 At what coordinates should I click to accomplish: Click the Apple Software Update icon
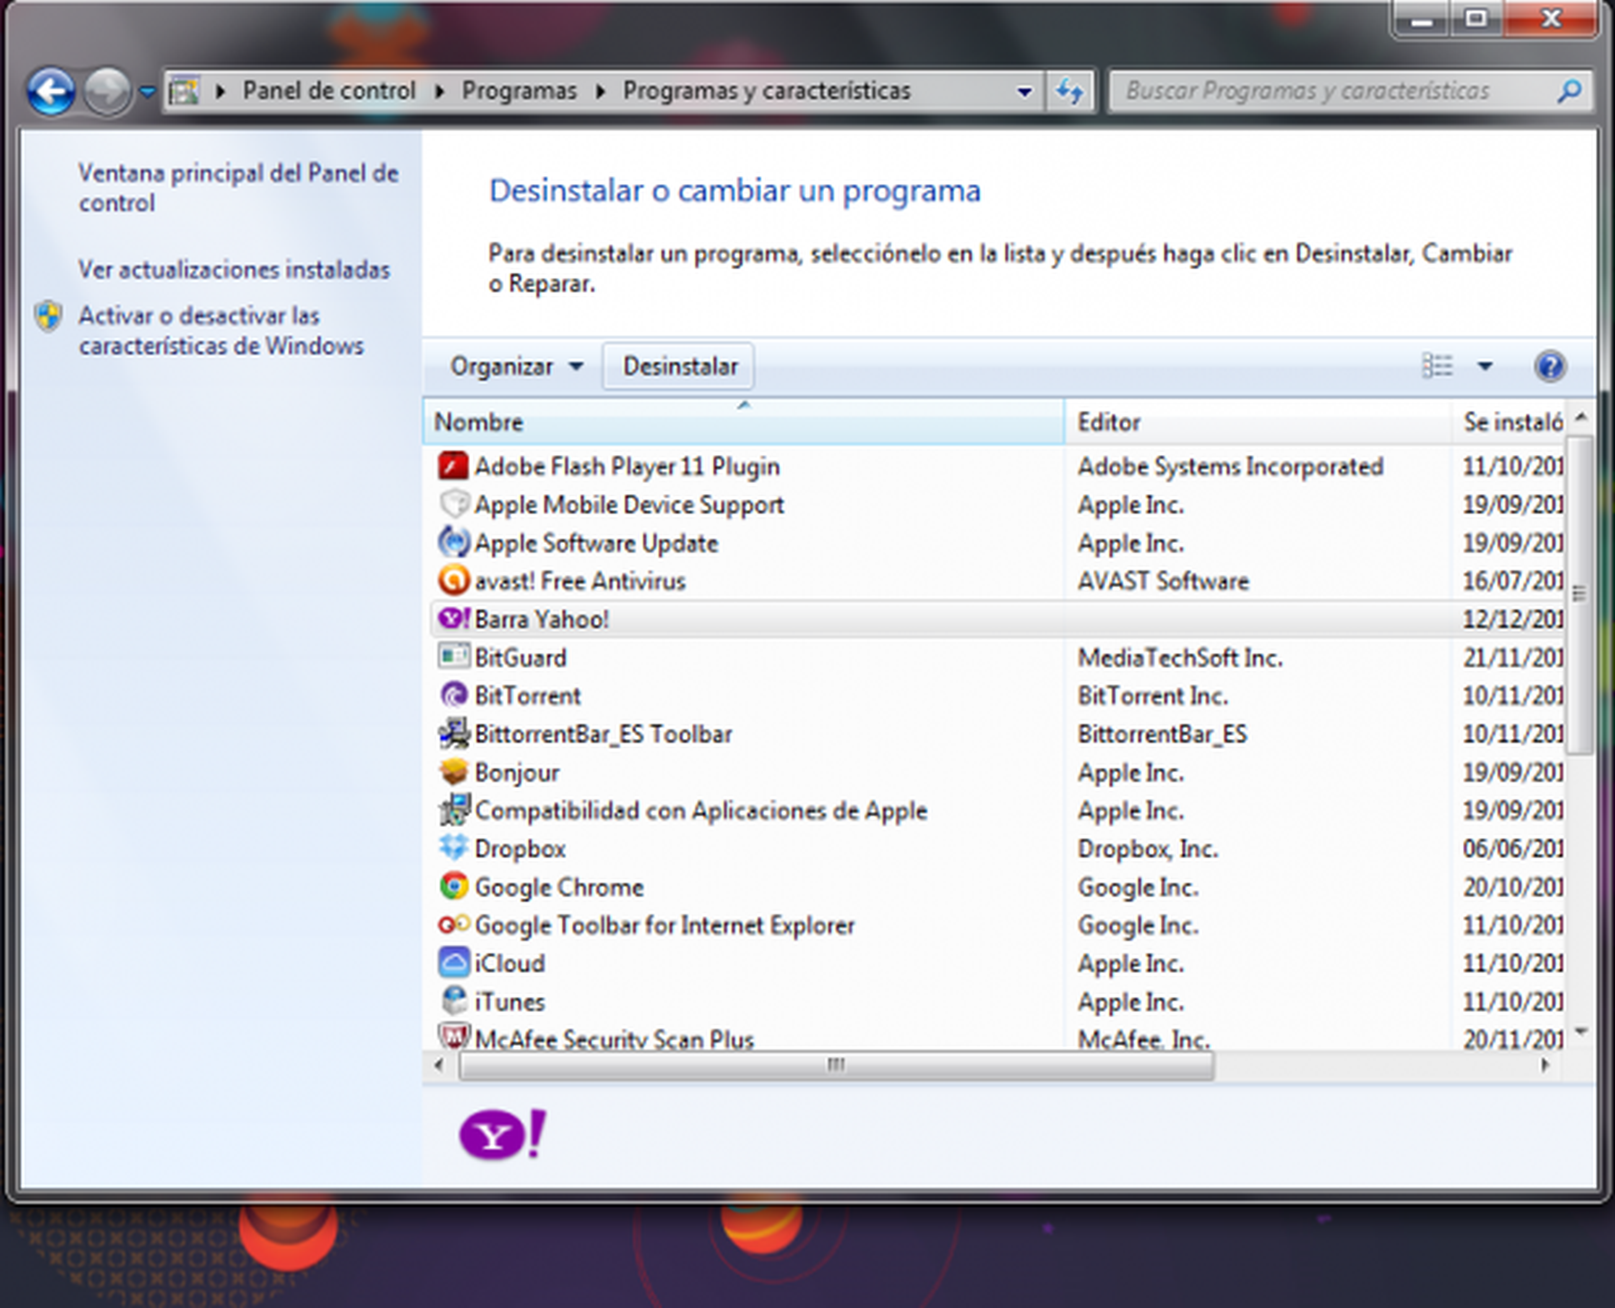pos(453,542)
